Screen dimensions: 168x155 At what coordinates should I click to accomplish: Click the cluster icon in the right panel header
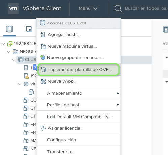[166, 29]
